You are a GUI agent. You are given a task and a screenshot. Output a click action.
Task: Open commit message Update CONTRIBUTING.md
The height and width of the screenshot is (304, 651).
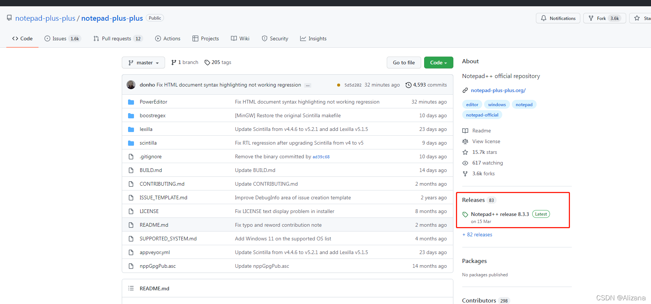(x=266, y=184)
